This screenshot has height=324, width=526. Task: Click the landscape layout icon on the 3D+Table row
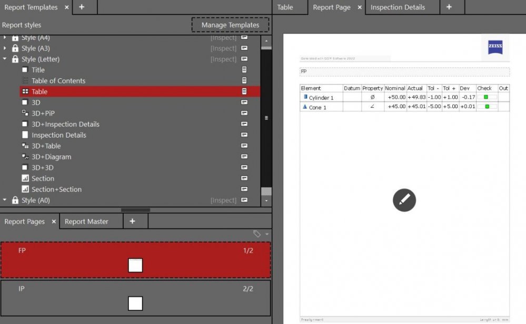click(244, 146)
